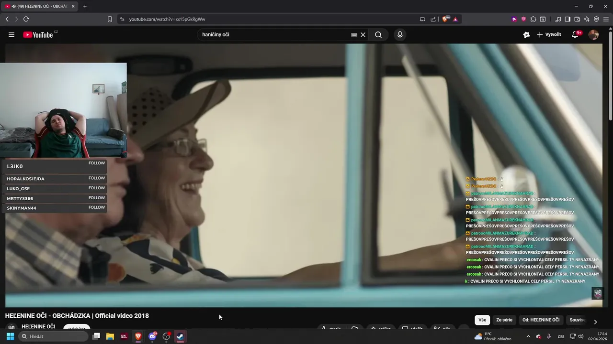
Task: Open site information icon in address bar
Action: [x=122, y=19]
